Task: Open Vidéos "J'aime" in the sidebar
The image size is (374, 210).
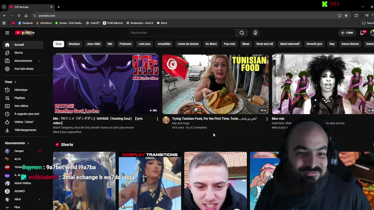Action: 23,122
